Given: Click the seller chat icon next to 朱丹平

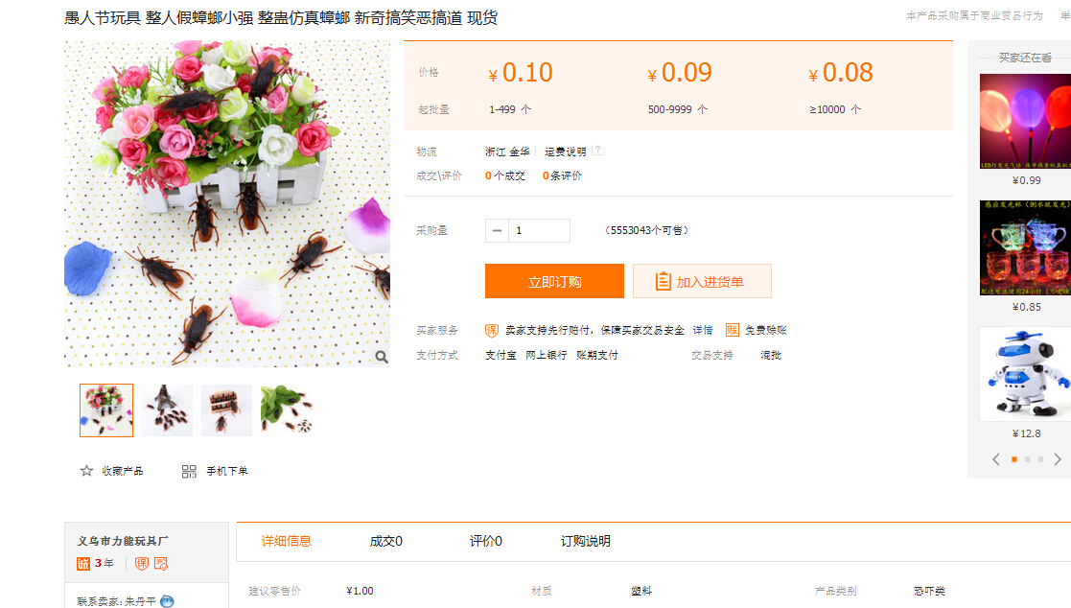Looking at the screenshot, I should click(x=167, y=601).
